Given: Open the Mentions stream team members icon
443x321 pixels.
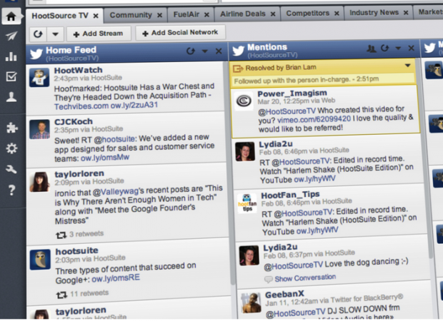Looking at the screenshot, I should [372, 49].
